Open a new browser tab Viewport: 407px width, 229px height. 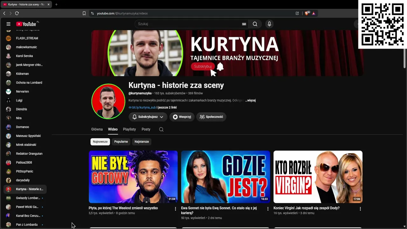[56, 4]
